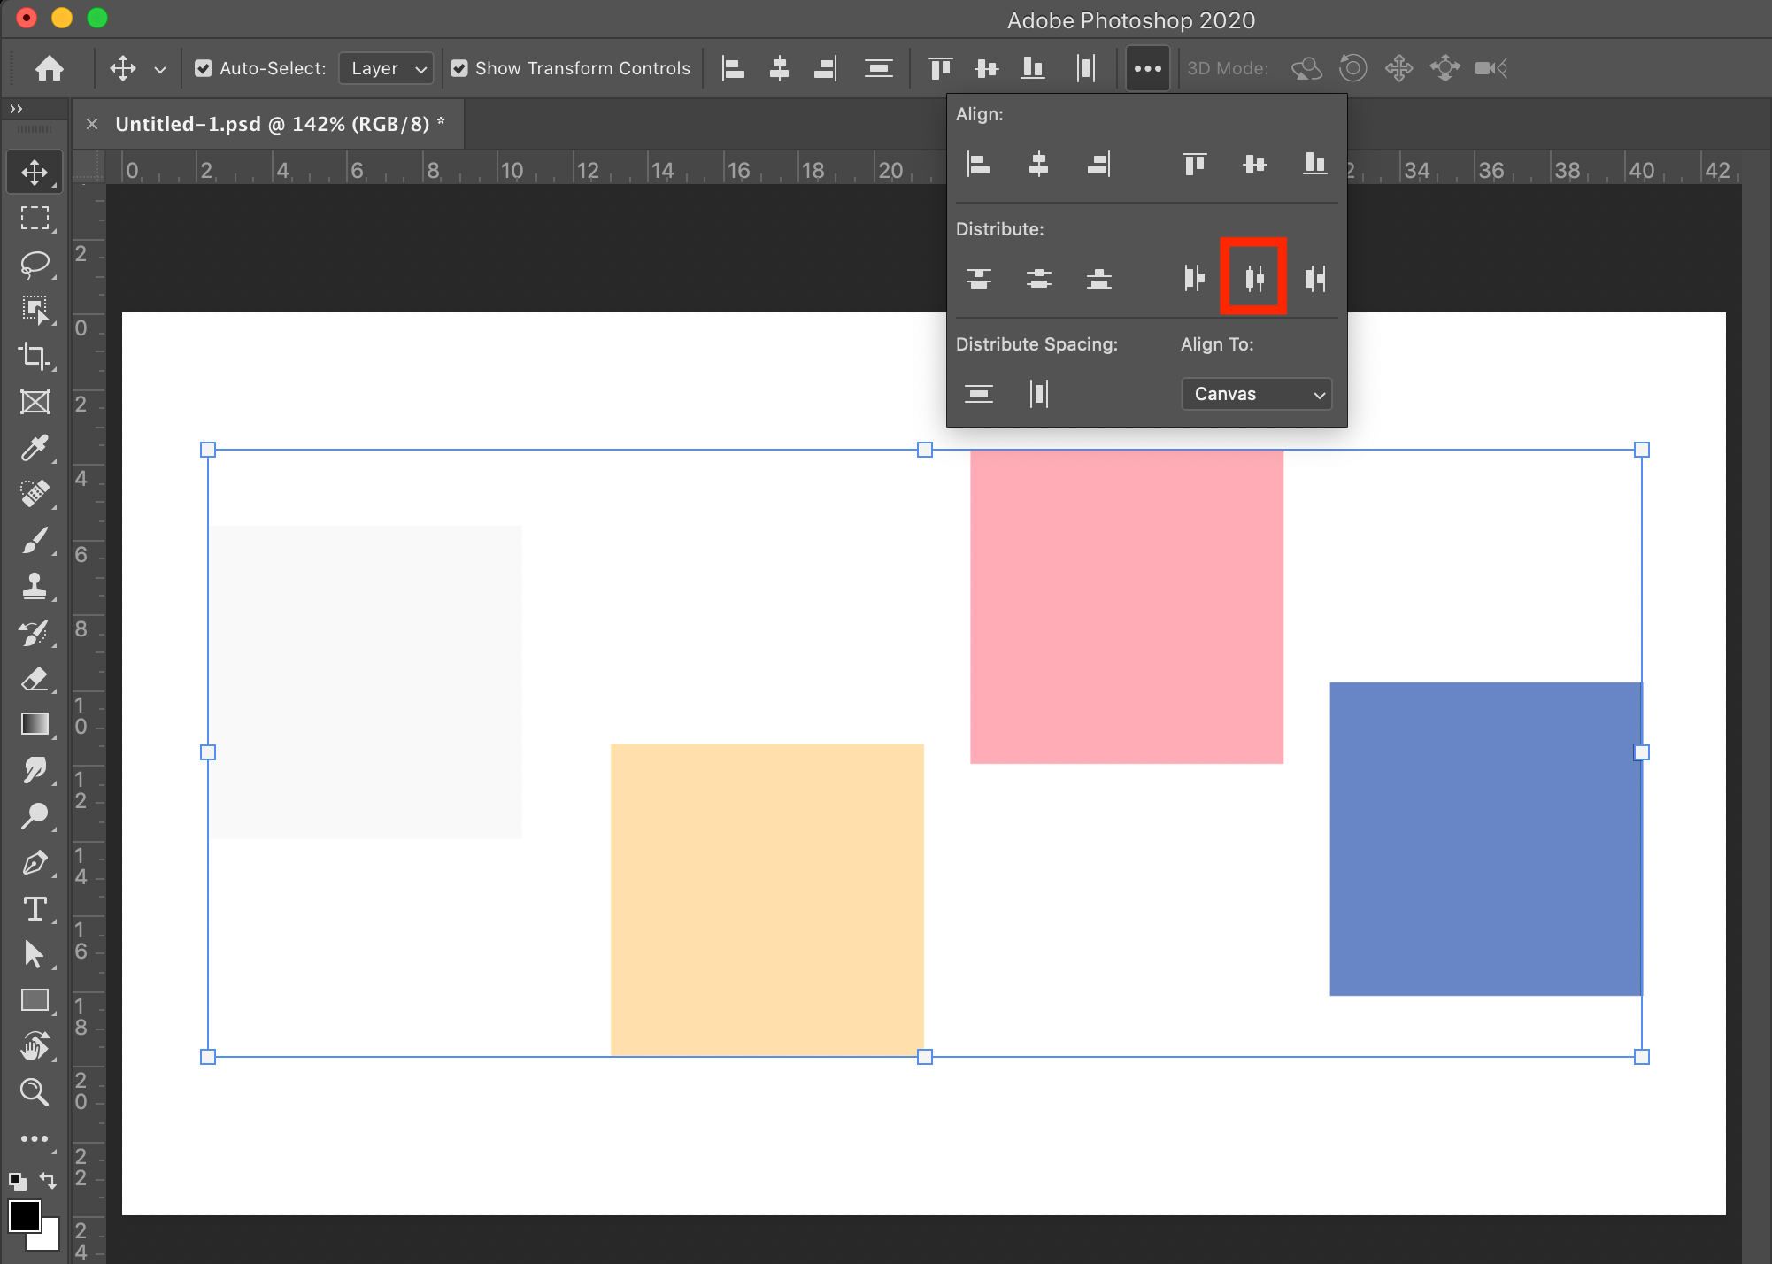Select the Eraser tool
Screen dimensions: 1772x1264
click(35, 679)
